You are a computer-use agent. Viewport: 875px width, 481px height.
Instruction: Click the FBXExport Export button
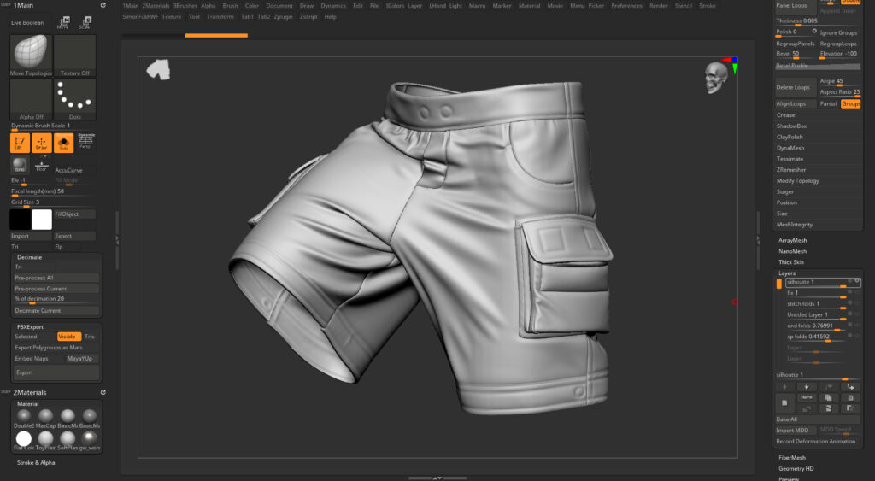tap(56, 372)
